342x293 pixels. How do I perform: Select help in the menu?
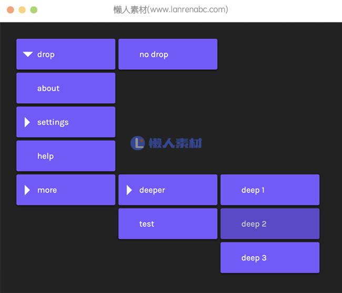66,156
